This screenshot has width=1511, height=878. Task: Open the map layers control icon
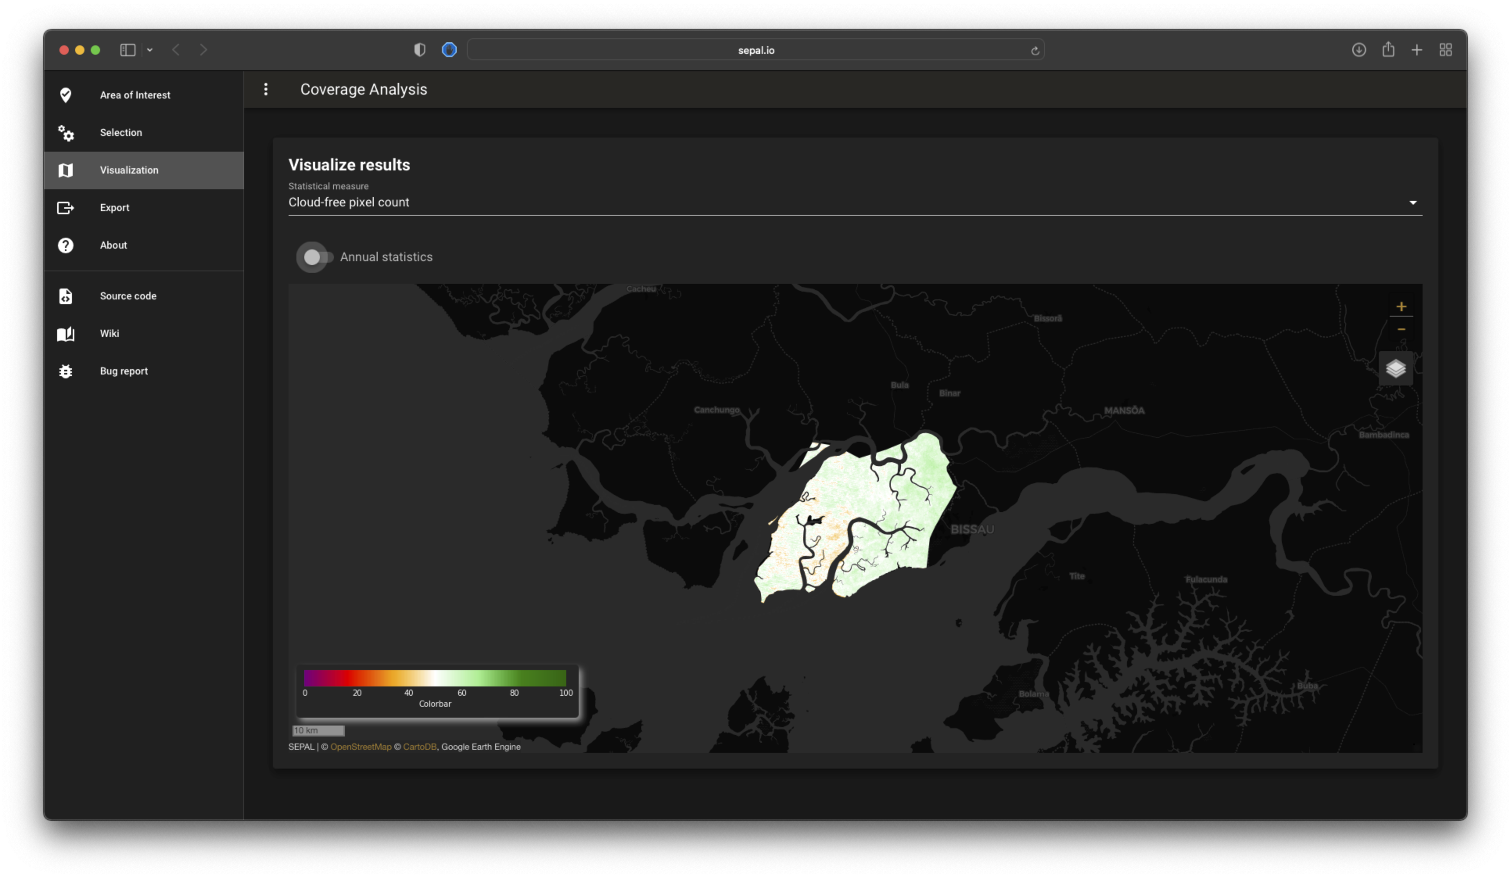click(1395, 368)
